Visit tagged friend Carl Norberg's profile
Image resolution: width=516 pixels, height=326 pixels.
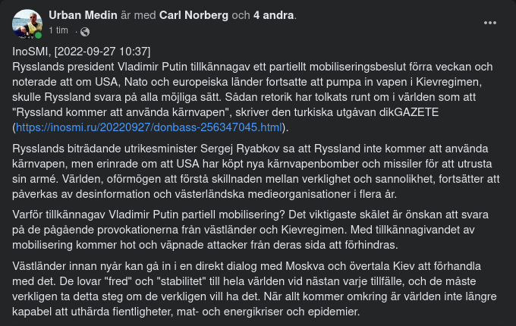tap(193, 15)
